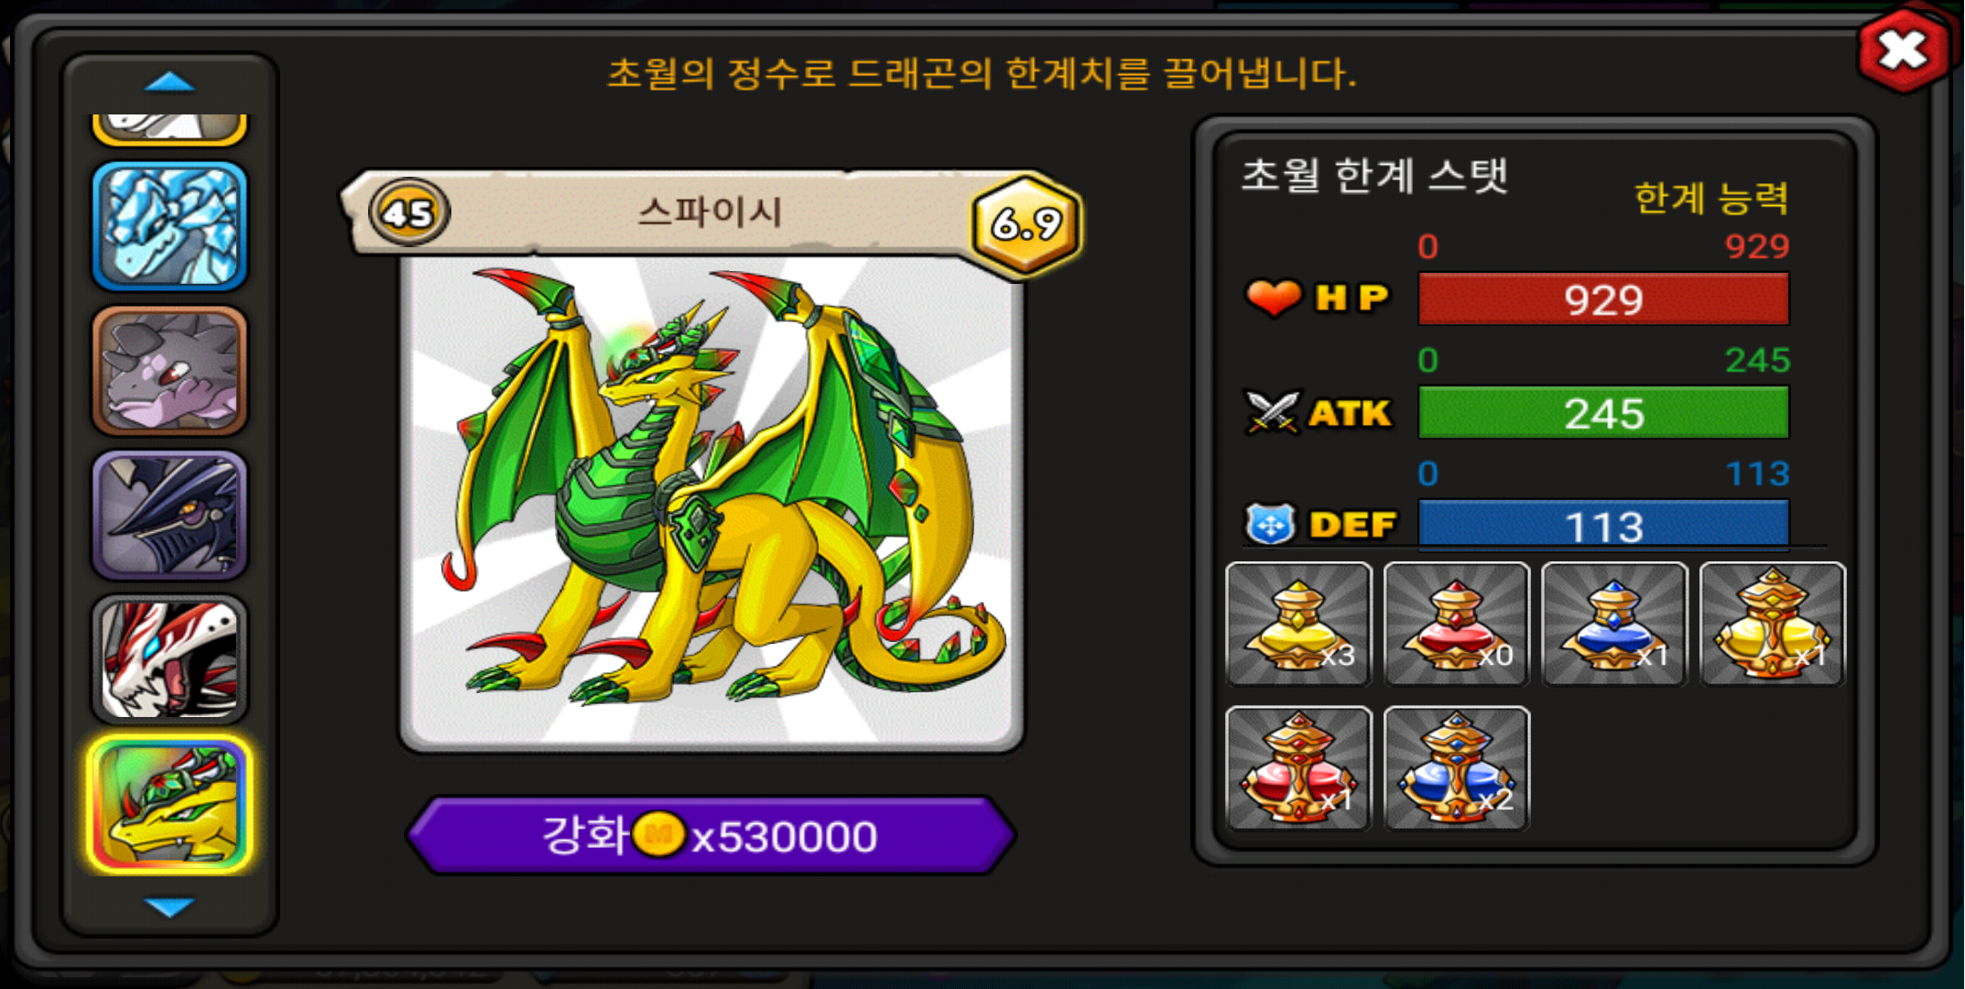The image size is (1965, 989).
Task: Choose the ice crystal dragon portrait
Action: pos(170,225)
